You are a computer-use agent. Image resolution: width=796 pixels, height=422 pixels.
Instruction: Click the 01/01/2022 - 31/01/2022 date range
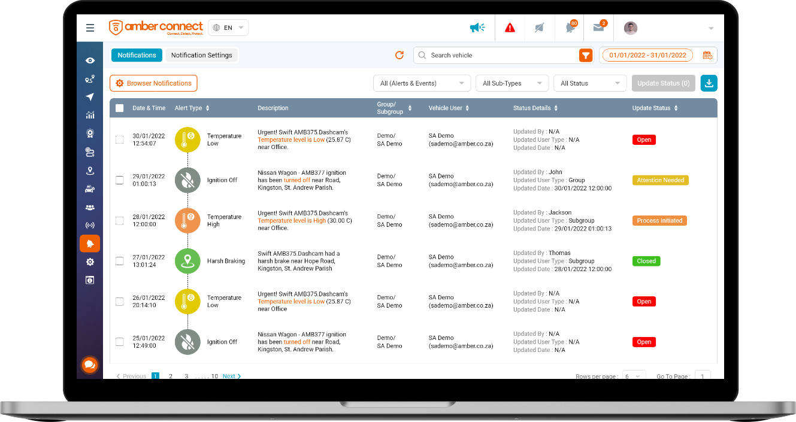[647, 55]
